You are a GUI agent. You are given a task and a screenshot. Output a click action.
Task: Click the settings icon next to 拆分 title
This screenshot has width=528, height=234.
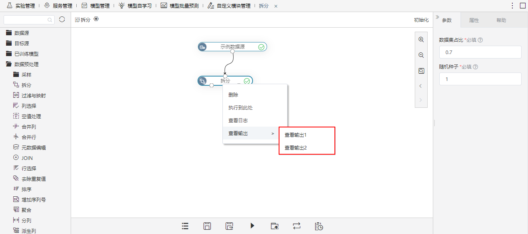[96, 19]
